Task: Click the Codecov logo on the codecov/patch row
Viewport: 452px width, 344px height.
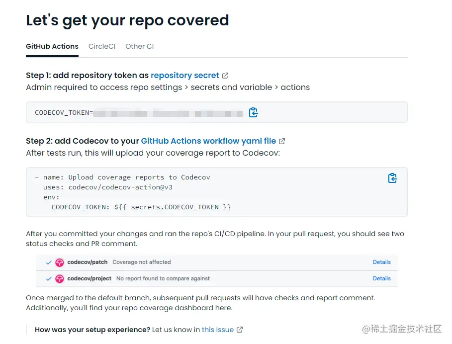Action: [x=60, y=262]
